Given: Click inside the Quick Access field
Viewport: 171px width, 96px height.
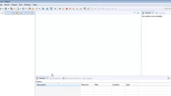Looking at the screenshot, I should pos(167,9).
